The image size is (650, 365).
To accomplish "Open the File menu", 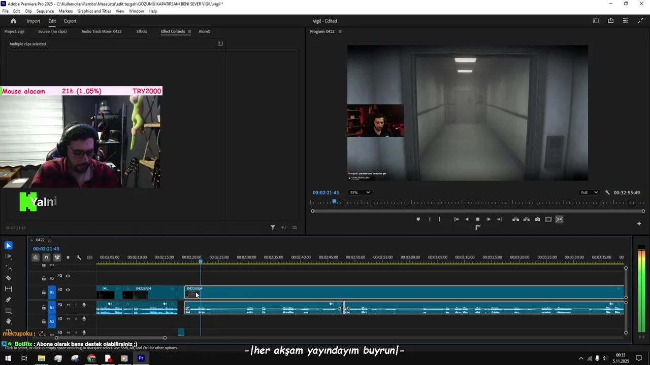I will (x=6, y=11).
